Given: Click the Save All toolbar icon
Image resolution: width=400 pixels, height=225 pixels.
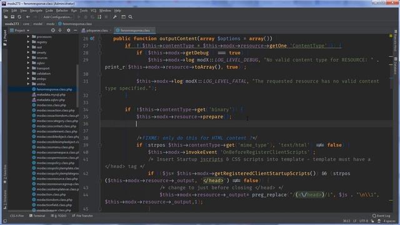Looking at the screenshot, I should click(12, 17).
